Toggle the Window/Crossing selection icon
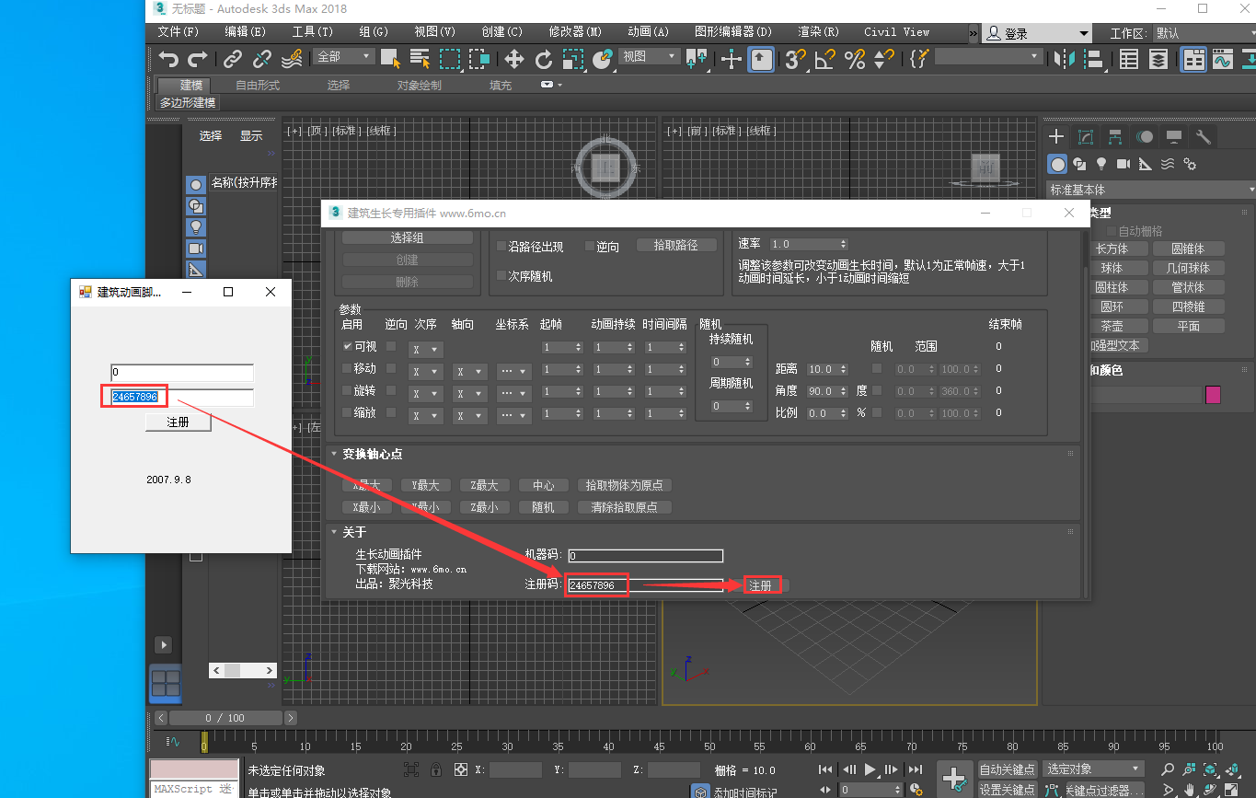This screenshot has width=1256, height=798. (x=478, y=59)
